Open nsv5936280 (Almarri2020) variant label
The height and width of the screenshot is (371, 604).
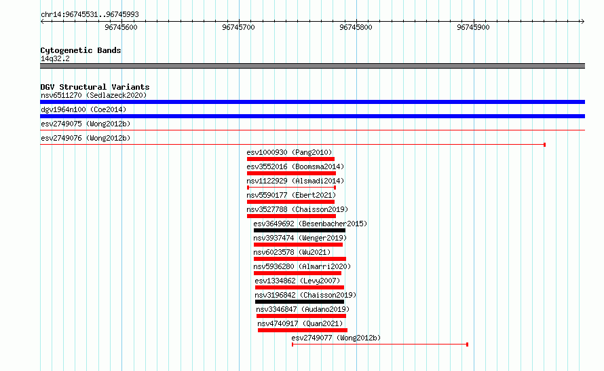tap(303, 266)
